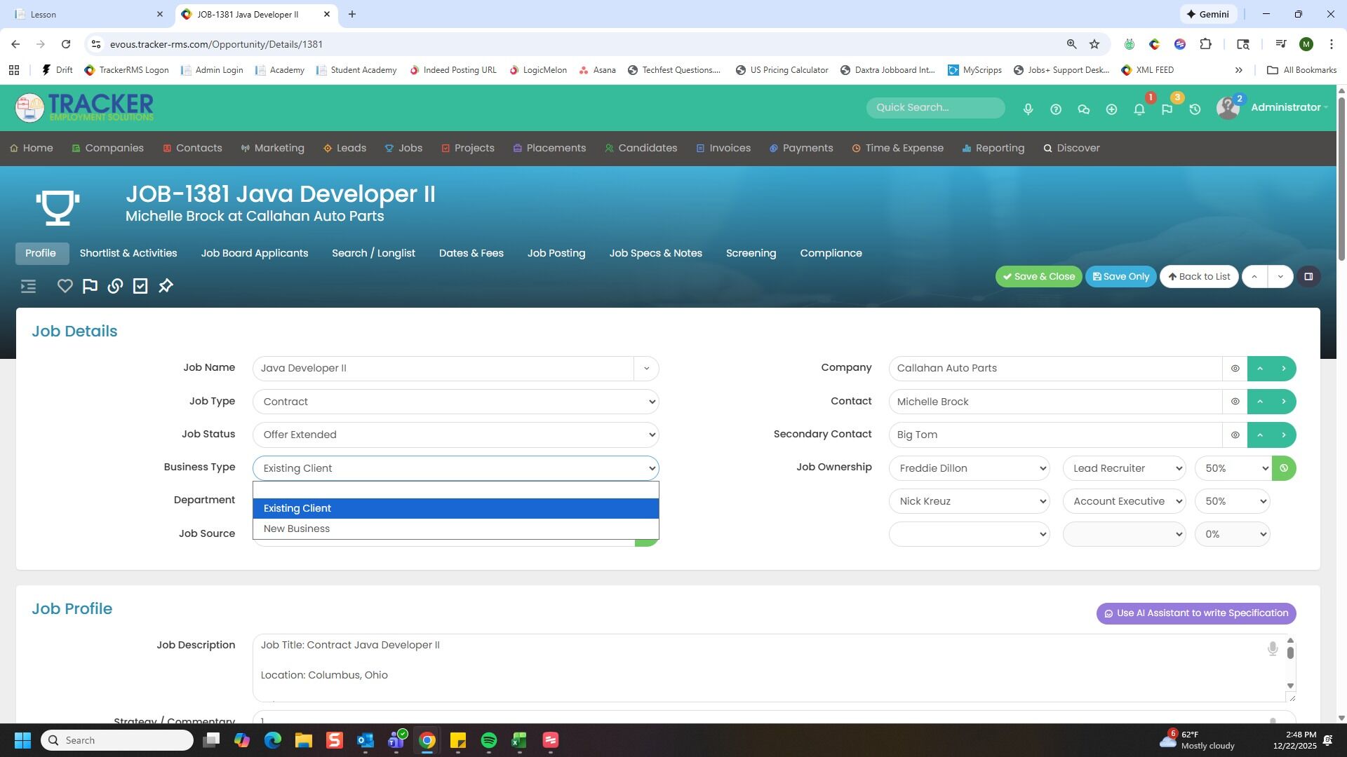Click the heart favorite icon
Image resolution: width=1347 pixels, height=757 pixels.
[65, 286]
